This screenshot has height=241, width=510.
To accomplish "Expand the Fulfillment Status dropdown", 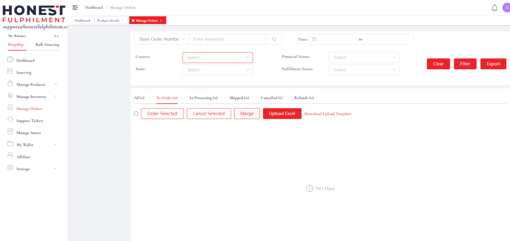I will pos(364,70).
